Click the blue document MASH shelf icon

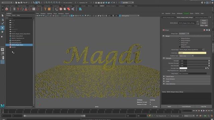pyautogui.click(x=80, y=9)
